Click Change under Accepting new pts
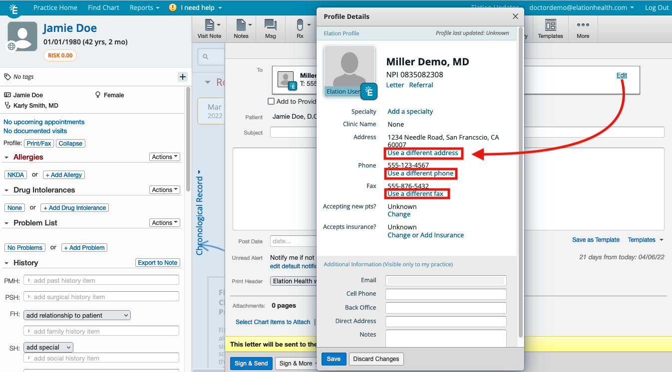Viewport: 672px width, 372px height. pos(399,214)
